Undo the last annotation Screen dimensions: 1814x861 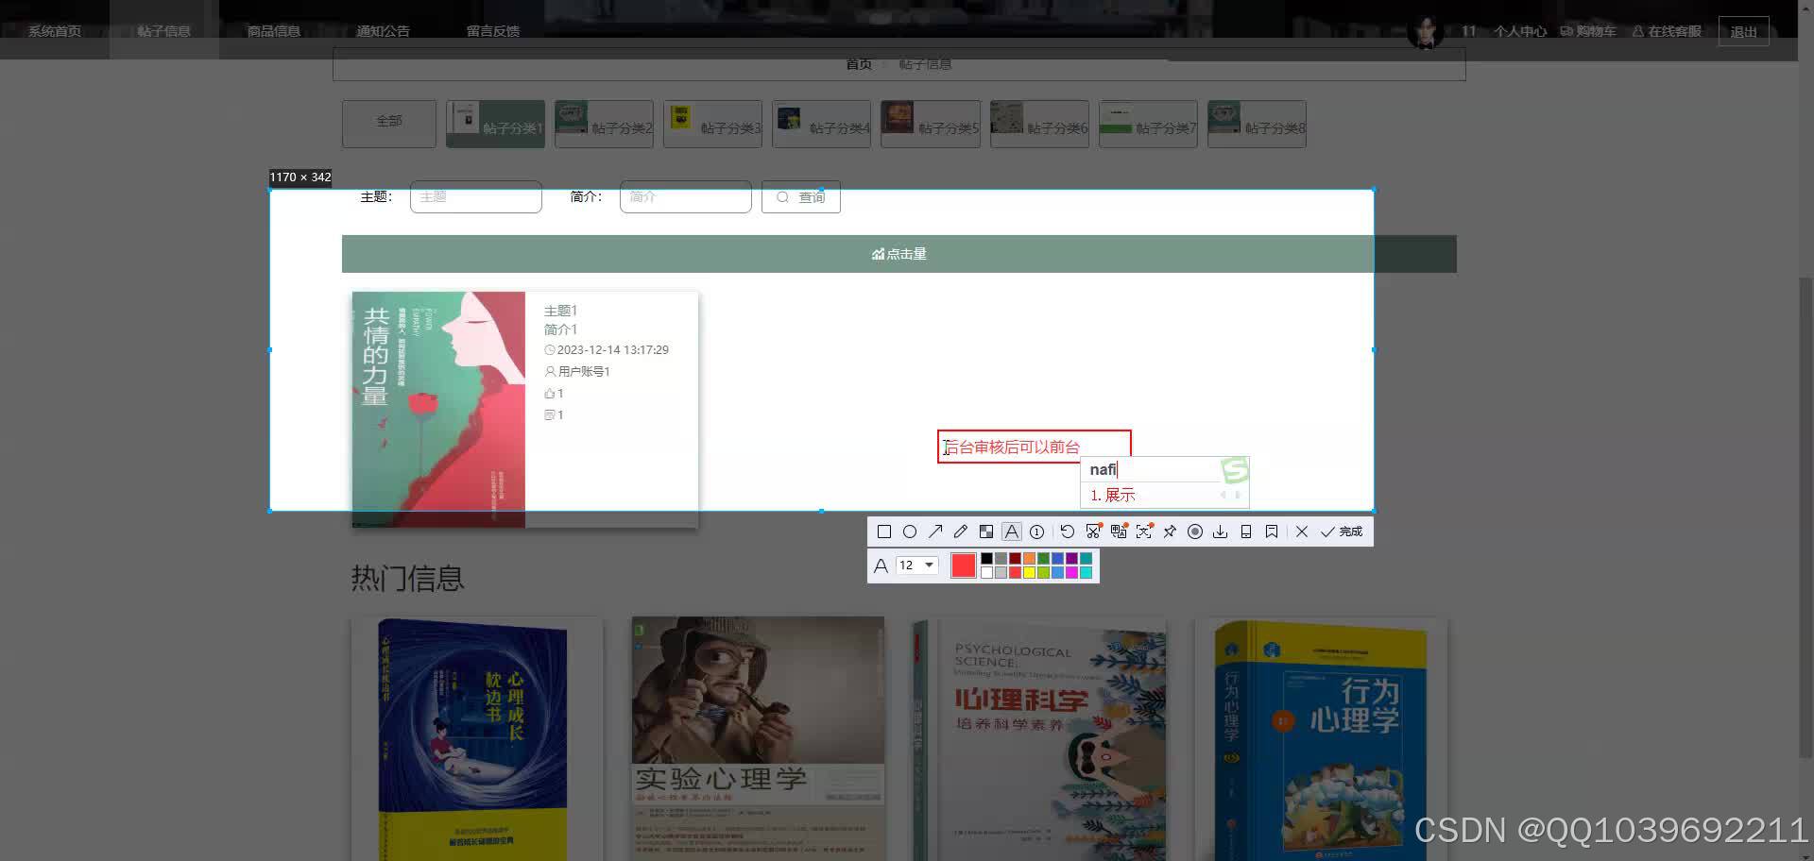point(1068,531)
